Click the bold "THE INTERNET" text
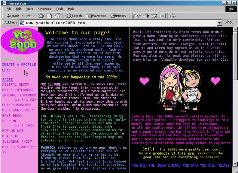The width and height of the screenshot is (238, 173). tap(53, 116)
